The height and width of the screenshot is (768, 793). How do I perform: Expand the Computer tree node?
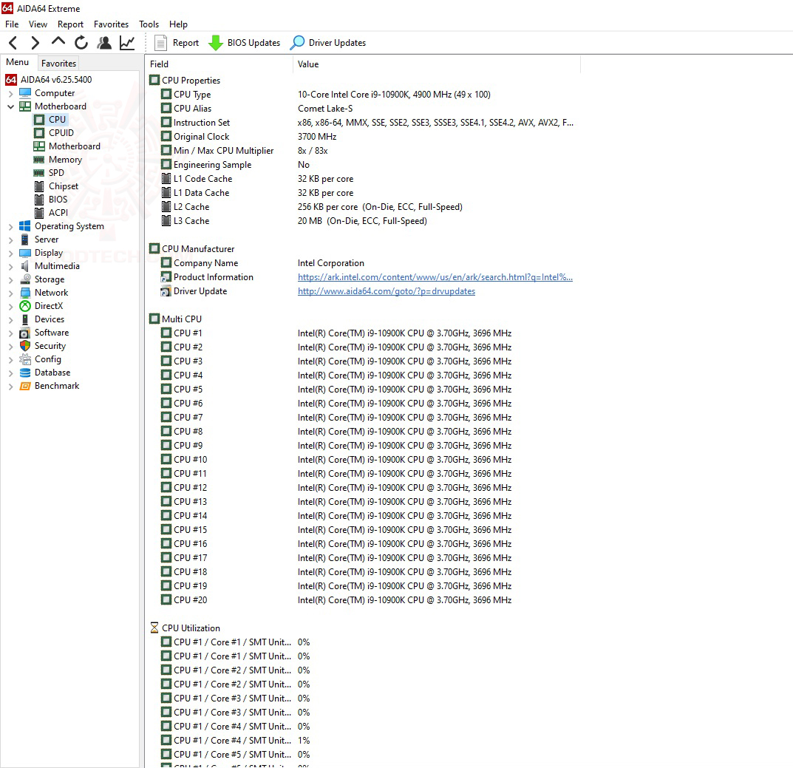click(x=10, y=94)
